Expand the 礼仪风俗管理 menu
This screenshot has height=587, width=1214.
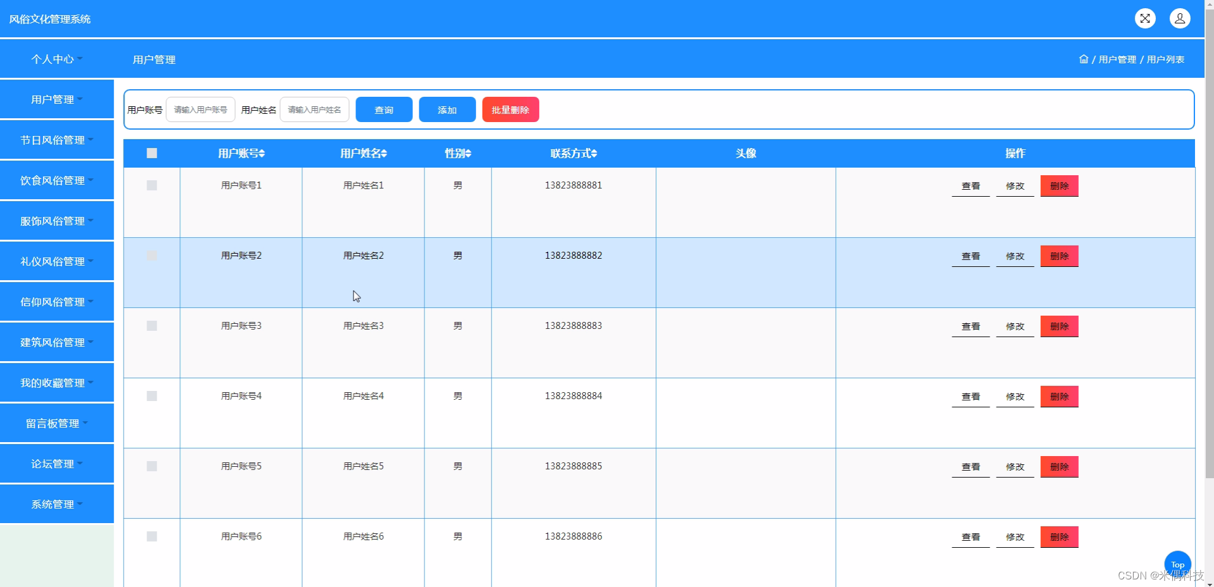click(57, 261)
